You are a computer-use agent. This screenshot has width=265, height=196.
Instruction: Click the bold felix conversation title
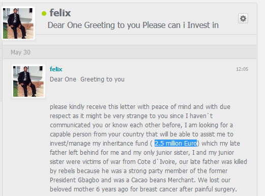pos(60,13)
